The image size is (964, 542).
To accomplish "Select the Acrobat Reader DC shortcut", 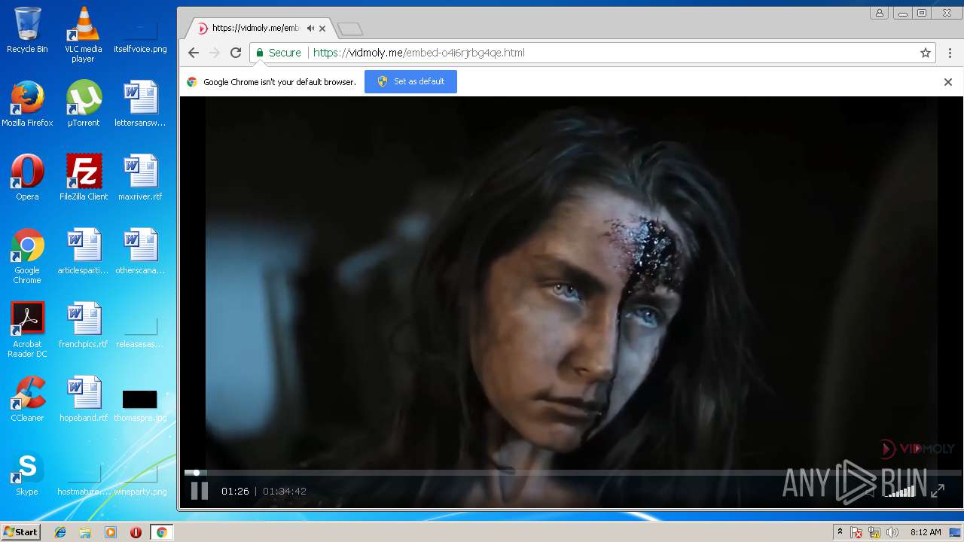I will tap(27, 330).
